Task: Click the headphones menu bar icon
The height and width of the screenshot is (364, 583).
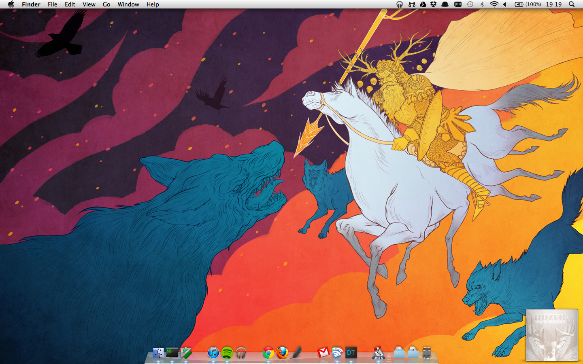Action: tap(400, 4)
